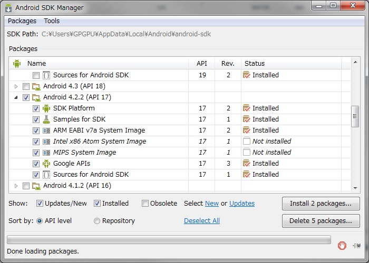The height and width of the screenshot is (263, 369).
Task: Click the flask icon for Samples for SDK
Action: coord(46,119)
